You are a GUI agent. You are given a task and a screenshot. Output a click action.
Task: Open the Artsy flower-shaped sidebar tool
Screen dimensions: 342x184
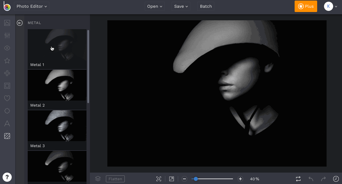[x=7, y=73]
